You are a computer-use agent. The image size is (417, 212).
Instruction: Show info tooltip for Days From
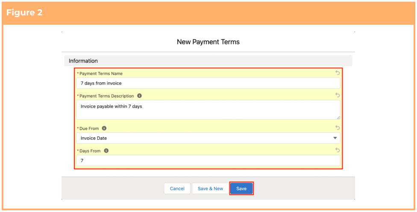pyautogui.click(x=106, y=151)
